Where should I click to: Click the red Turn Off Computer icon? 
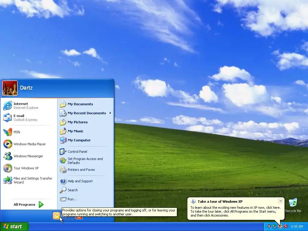pos(79,217)
